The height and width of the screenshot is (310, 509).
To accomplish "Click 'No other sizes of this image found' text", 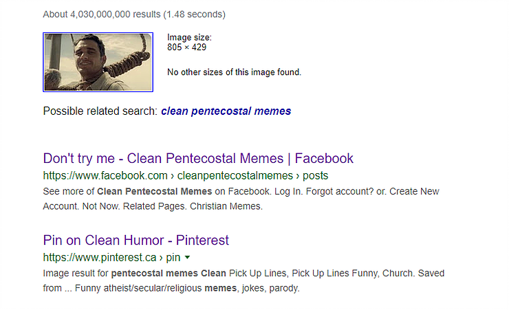I will (234, 71).
